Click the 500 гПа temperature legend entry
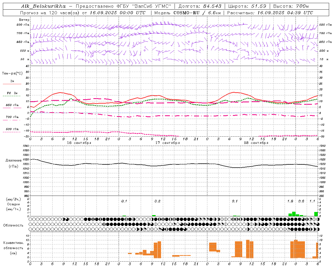The width and height of the screenshot is (333, 266). point(12,129)
